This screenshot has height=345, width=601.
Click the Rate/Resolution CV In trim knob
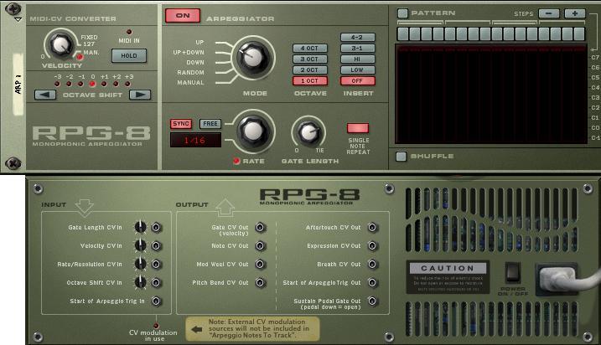click(x=140, y=264)
